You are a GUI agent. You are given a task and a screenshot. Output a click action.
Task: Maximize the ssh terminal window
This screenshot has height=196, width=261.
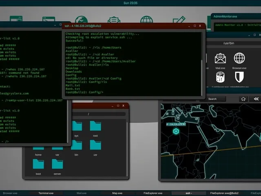coord(195,26)
